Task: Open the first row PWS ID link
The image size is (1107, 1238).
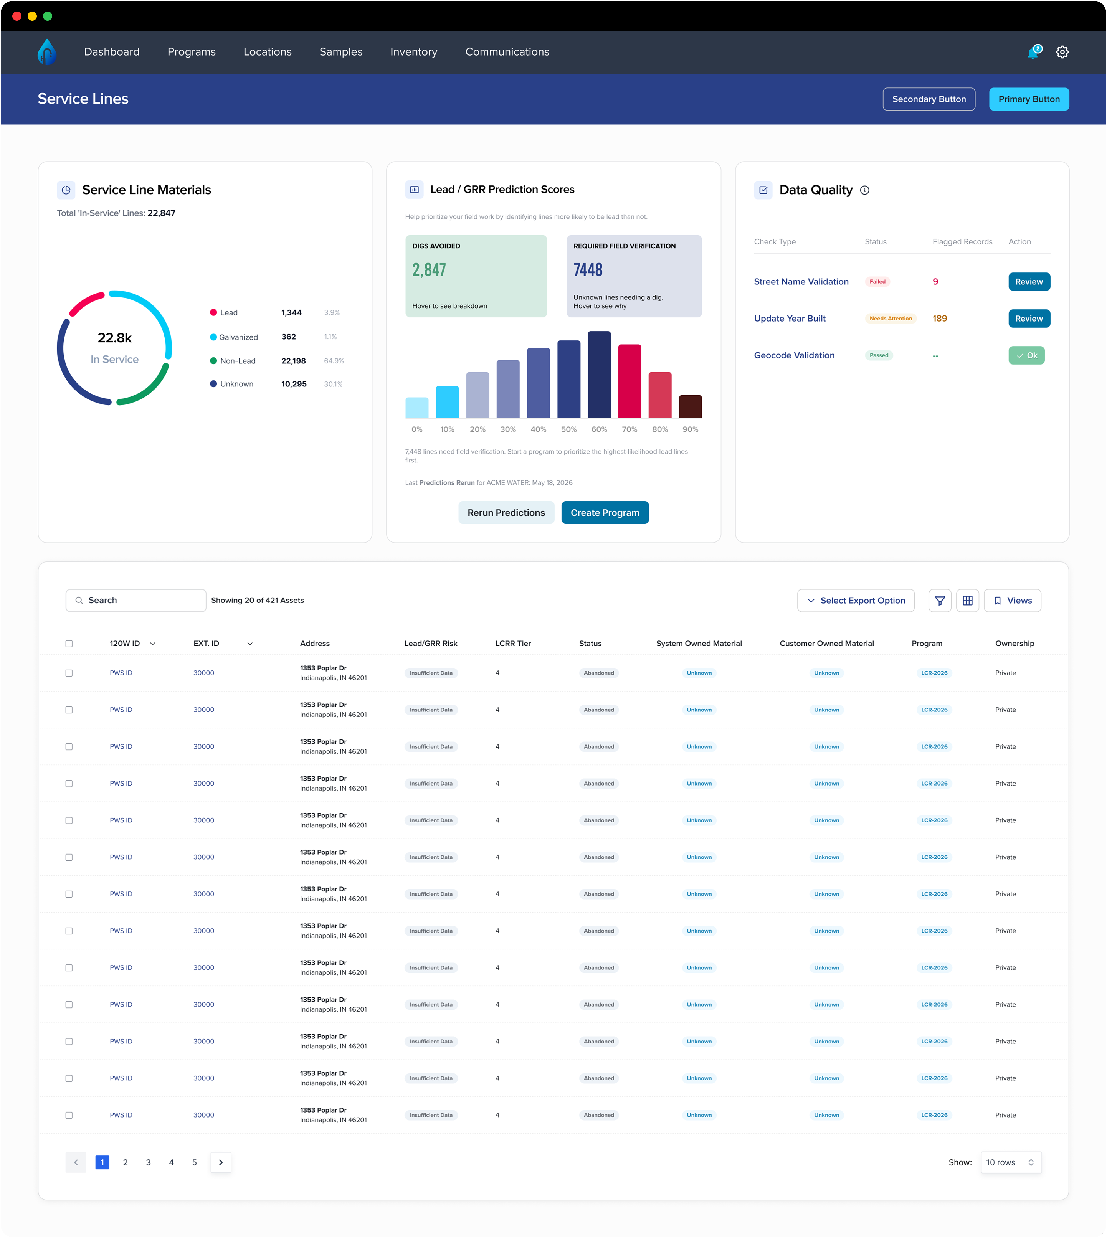Action: point(121,673)
